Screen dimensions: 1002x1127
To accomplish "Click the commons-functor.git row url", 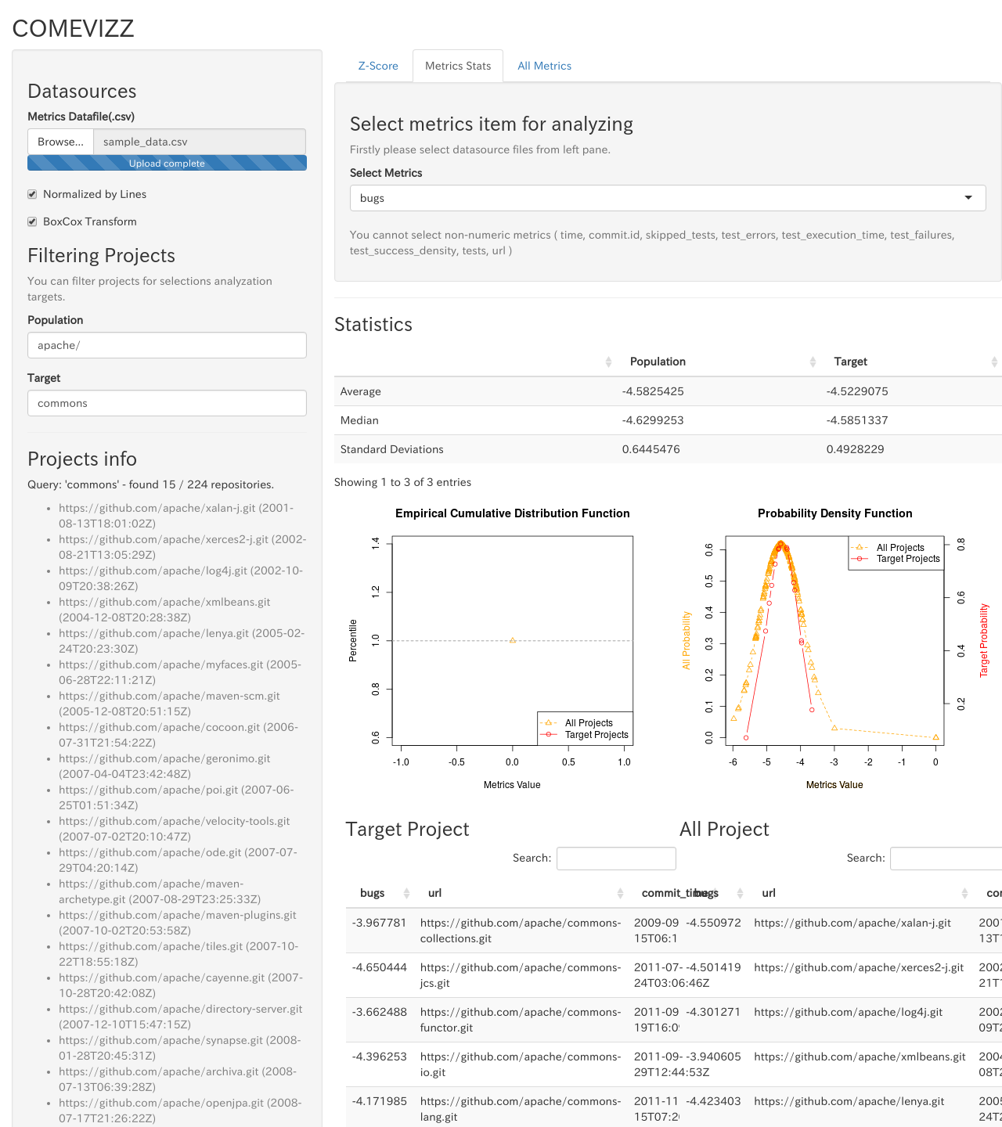I will [521, 1020].
